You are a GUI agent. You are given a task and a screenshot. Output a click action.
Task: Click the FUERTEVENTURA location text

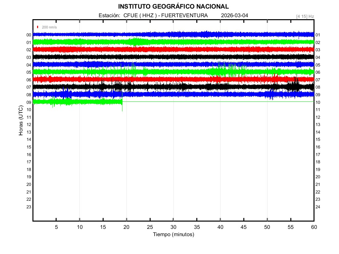(x=184, y=16)
